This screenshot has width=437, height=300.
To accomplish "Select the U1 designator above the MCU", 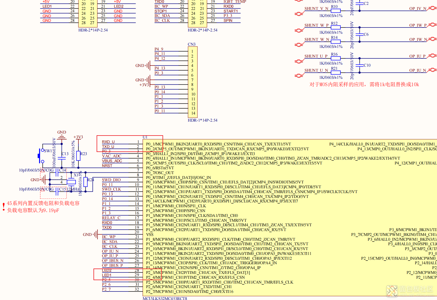I will 145,137.
